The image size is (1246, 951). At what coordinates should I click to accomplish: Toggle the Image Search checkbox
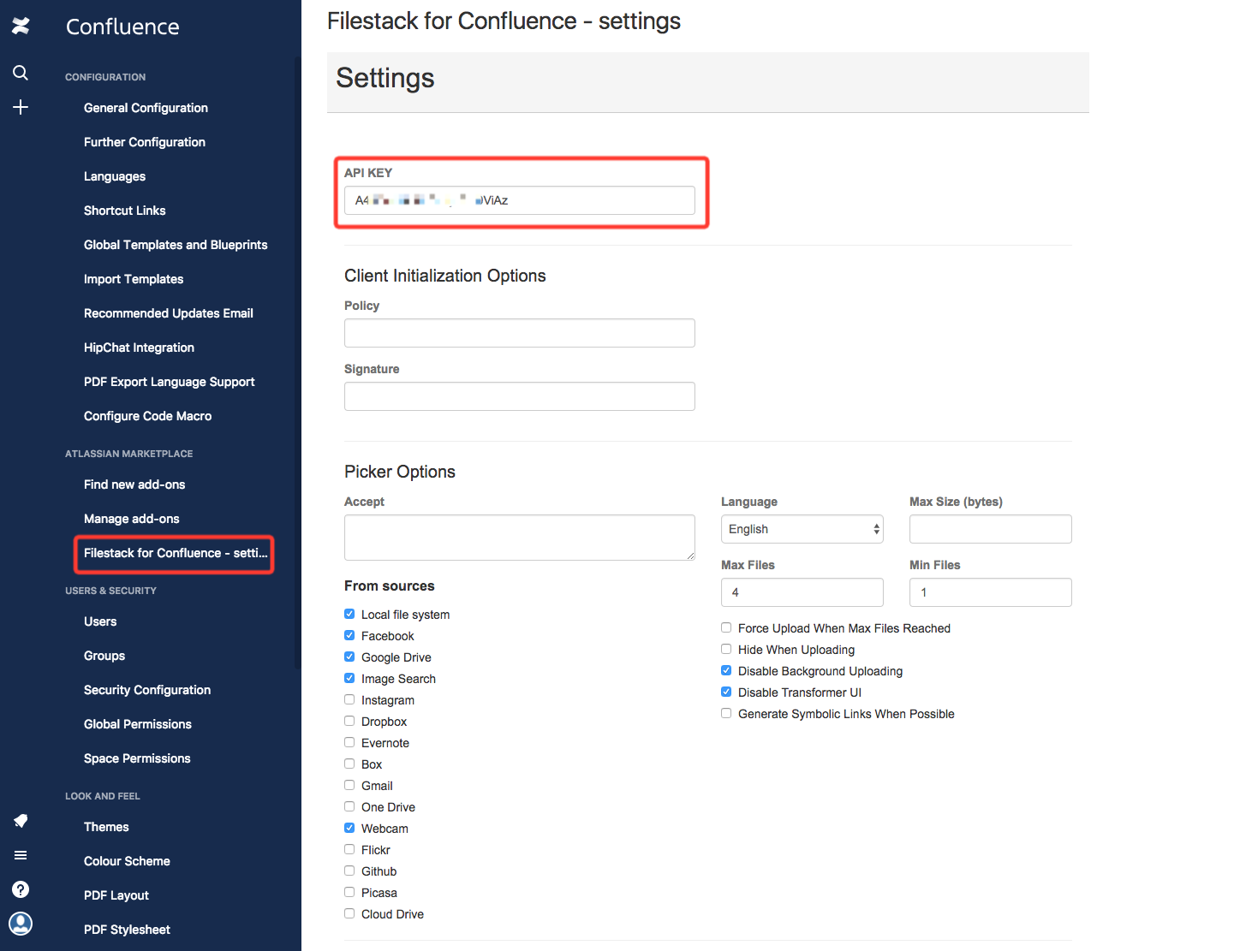click(x=349, y=678)
